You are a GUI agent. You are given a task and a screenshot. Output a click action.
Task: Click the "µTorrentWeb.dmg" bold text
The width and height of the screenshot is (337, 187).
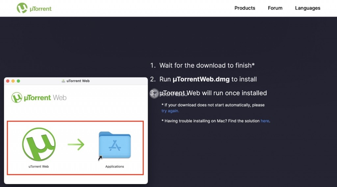pos(201,79)
